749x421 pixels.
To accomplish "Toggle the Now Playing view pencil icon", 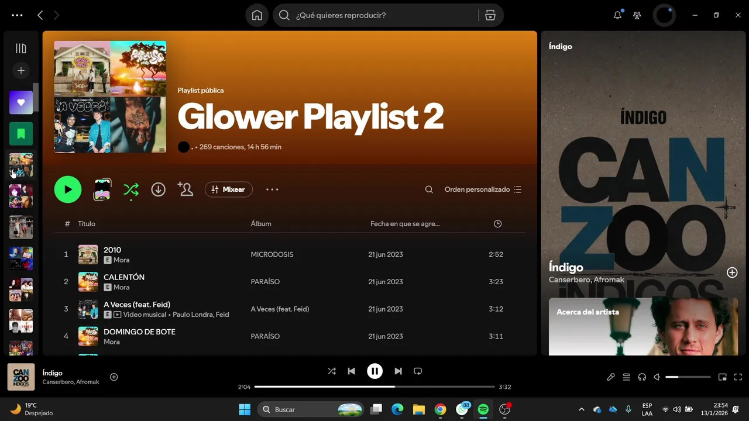I will point(611,377).
